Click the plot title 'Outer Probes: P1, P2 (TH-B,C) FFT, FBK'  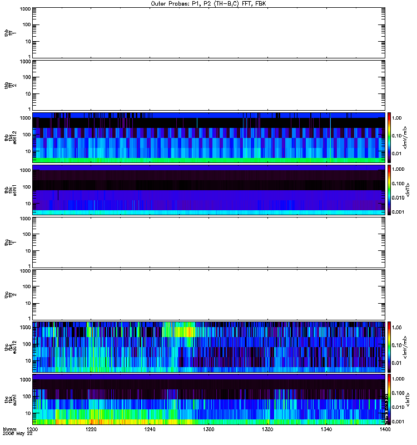[209, 4]
